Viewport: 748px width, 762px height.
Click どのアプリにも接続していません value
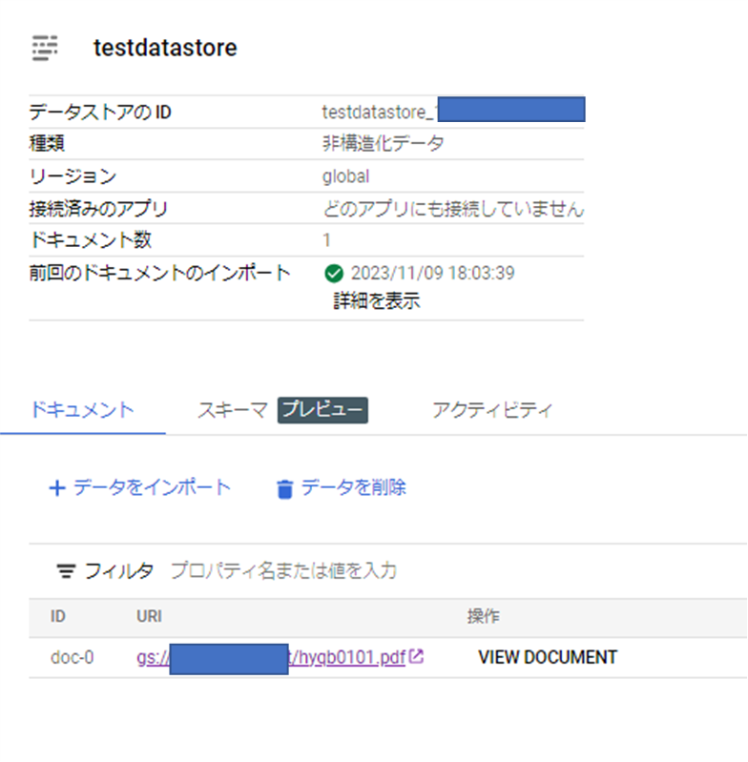click(453, 209)
